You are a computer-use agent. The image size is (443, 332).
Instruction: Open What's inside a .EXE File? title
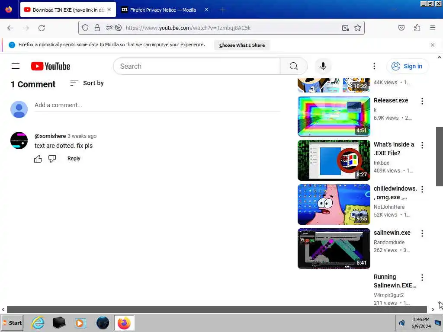[394, 149]
